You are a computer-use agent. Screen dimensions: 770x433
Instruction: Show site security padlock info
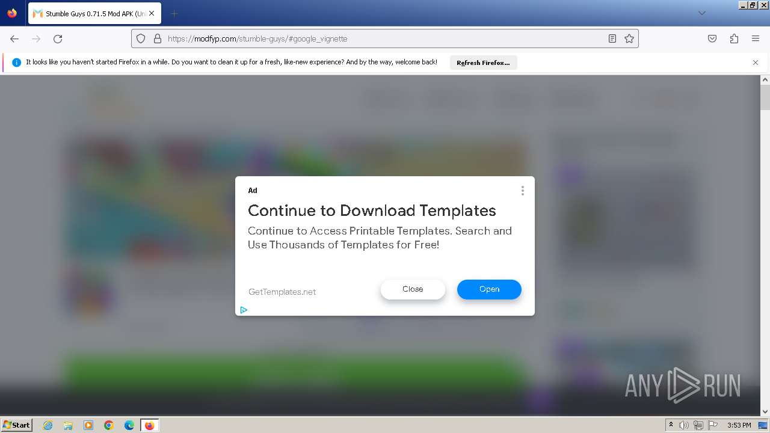[x=158, y=38]
